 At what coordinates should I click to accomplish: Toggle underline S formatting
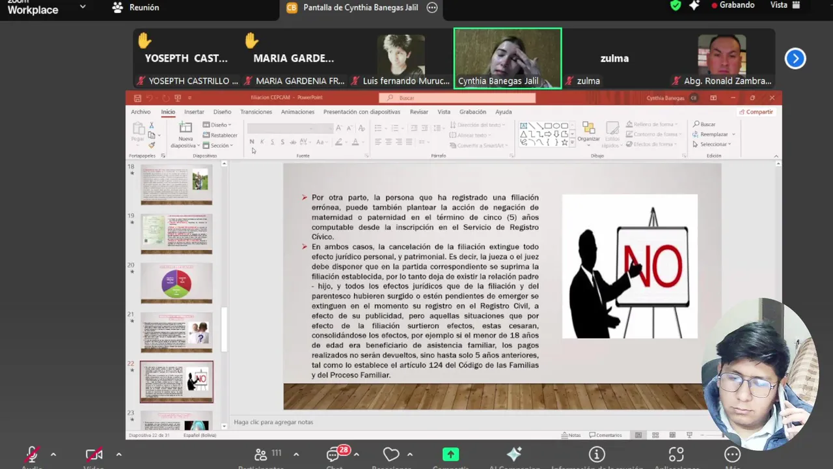272,142
